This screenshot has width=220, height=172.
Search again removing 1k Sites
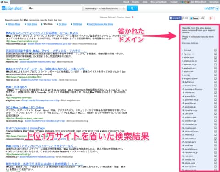click(x=63, y=24)
